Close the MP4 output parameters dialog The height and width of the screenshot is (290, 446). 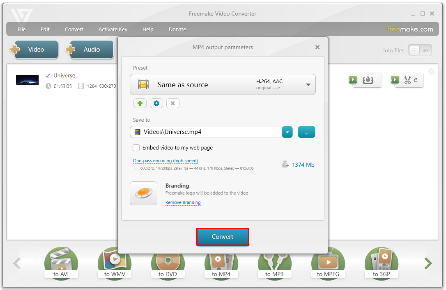coord(317,47)
